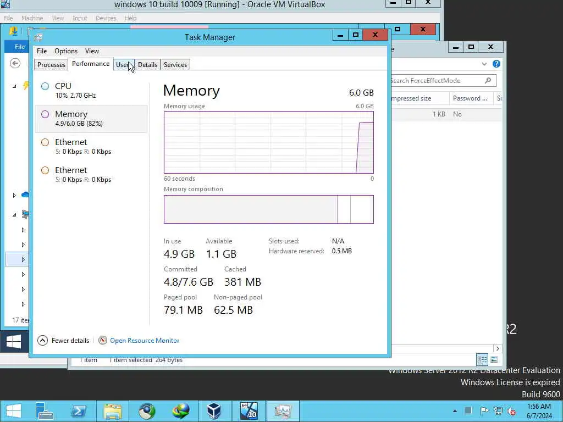Sort by Password column header
Image resolution: width=563 pixels, height=422 pixels.
[471, 98]
